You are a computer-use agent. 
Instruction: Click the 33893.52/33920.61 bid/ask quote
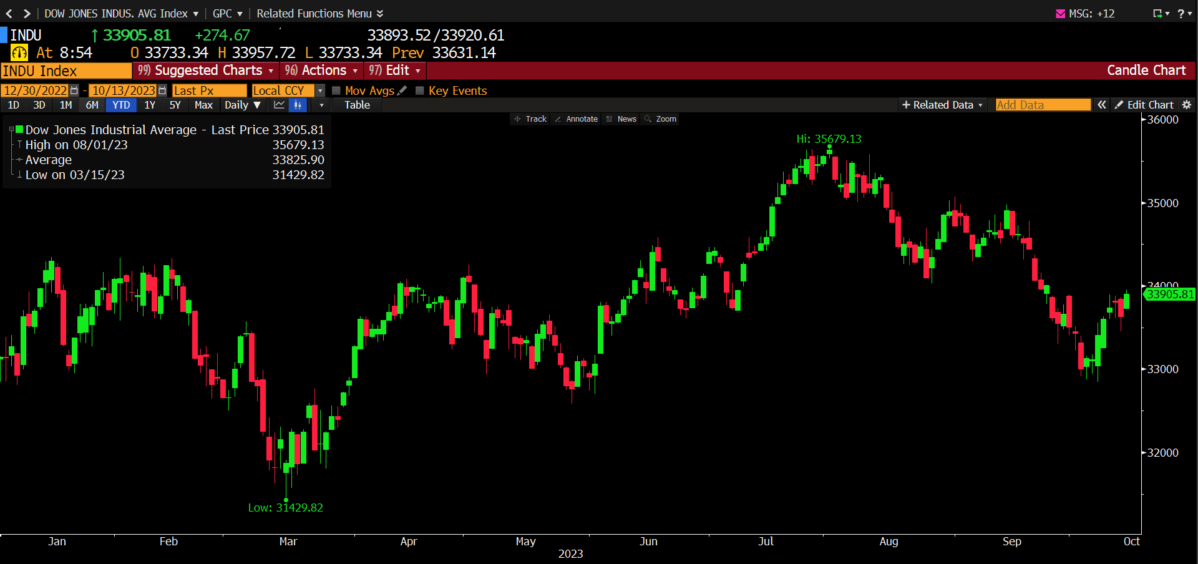click(x=436, y=36)
